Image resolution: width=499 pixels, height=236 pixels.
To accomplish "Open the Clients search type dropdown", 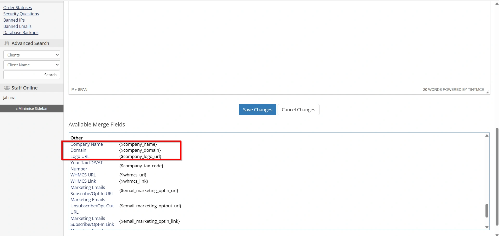I will (32, 55).
